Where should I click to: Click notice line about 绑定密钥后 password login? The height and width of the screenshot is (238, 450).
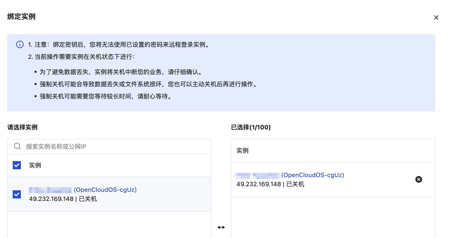[x=119, y=45]
